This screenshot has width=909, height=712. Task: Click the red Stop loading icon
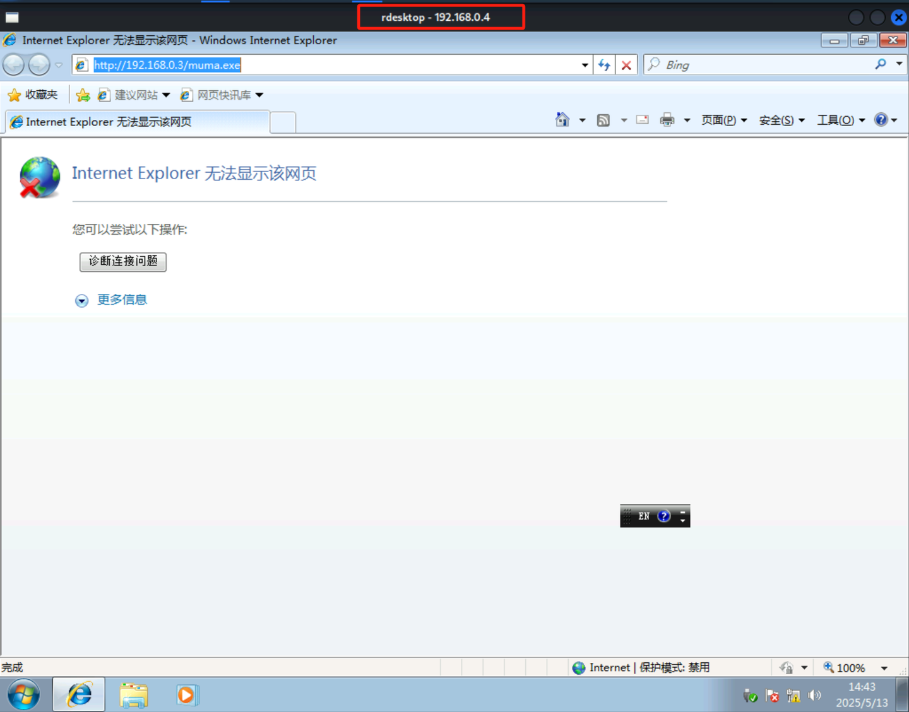pyautogui.click(x=626, y=65)
